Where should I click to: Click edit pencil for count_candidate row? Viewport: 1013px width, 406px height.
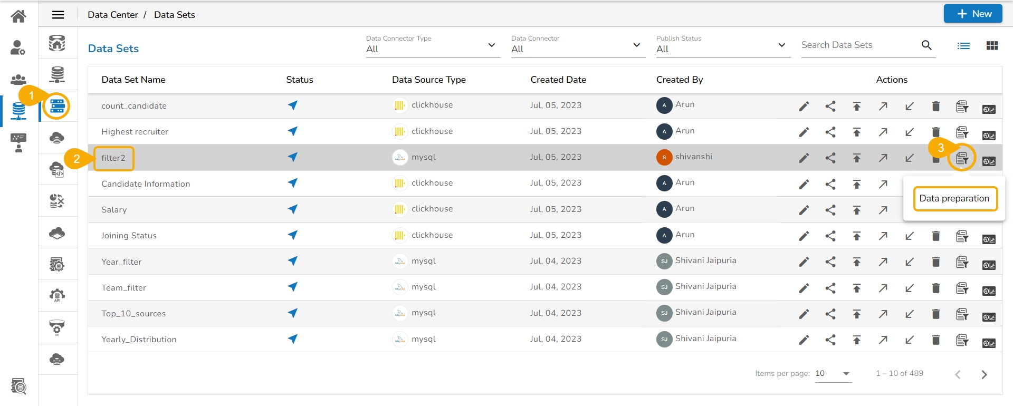point(804,107)
